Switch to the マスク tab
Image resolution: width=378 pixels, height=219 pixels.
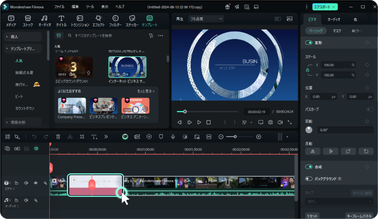(x=337, y=31)
